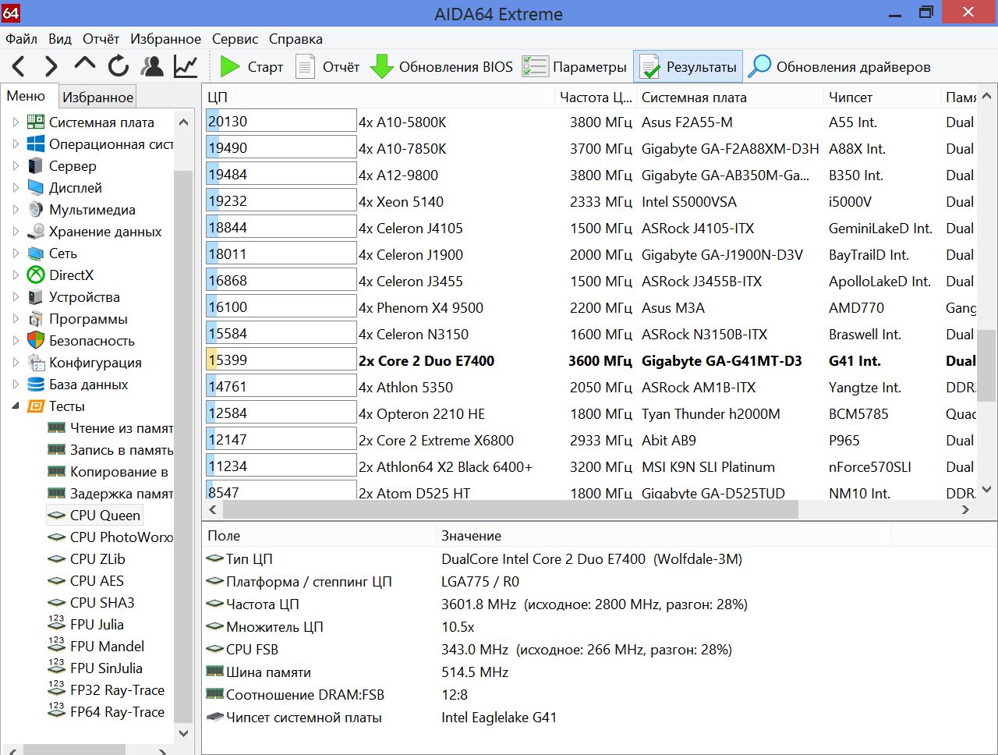
Task: Collapse the Тесты tree node
Action: tap(16, 406)
